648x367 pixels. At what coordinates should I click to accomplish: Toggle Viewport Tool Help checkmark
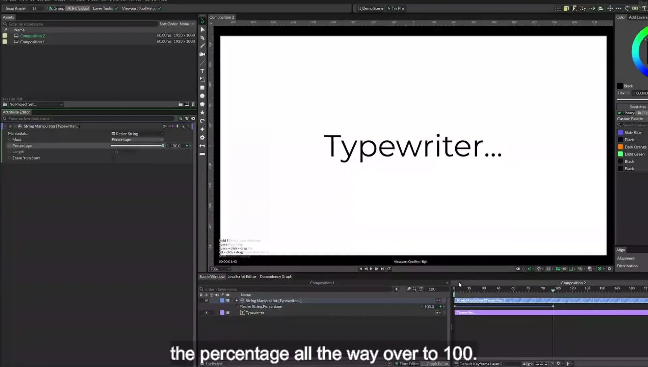pyautogui.click(x=159, y=8)
